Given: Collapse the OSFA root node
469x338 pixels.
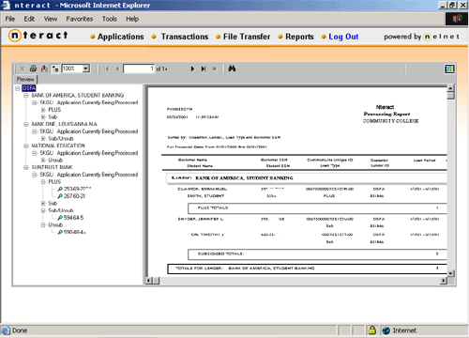Looking at the screenshot, I should [18, 88].
